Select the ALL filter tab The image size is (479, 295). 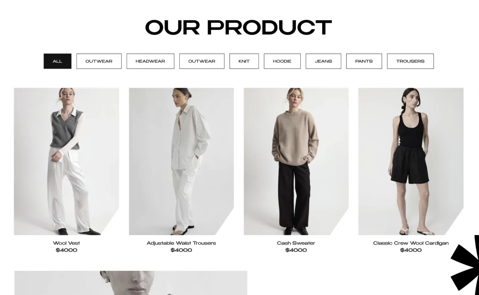tap(57, 61)
